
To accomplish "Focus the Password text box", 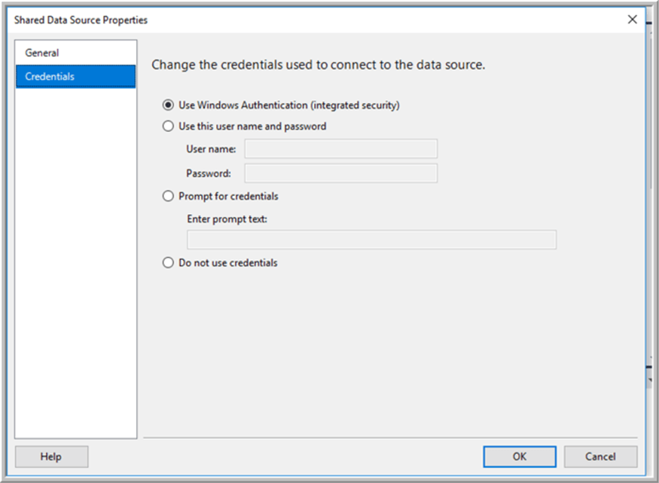I will [x=341, y=173].
